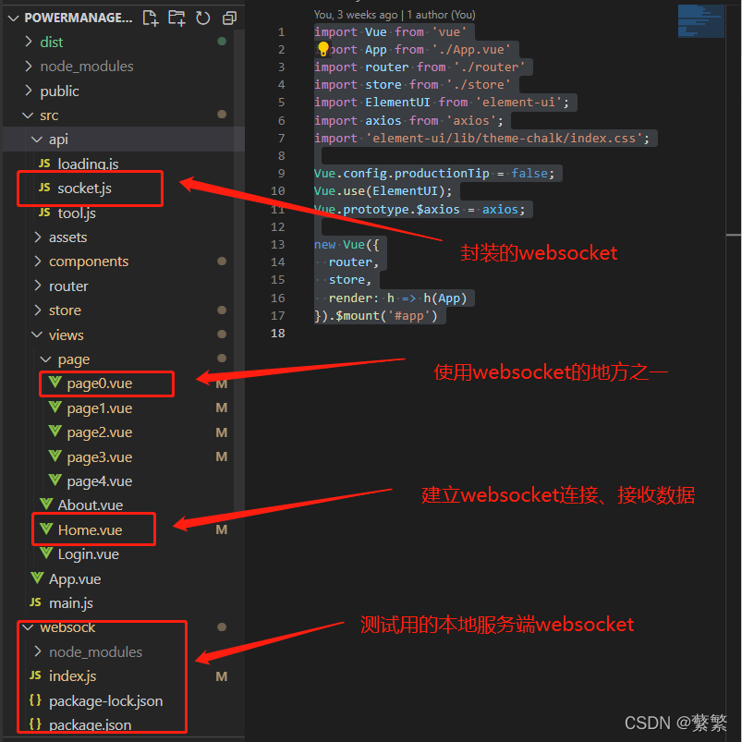
Task: Click the New File icon in explorer header
Action: (151, 18)
